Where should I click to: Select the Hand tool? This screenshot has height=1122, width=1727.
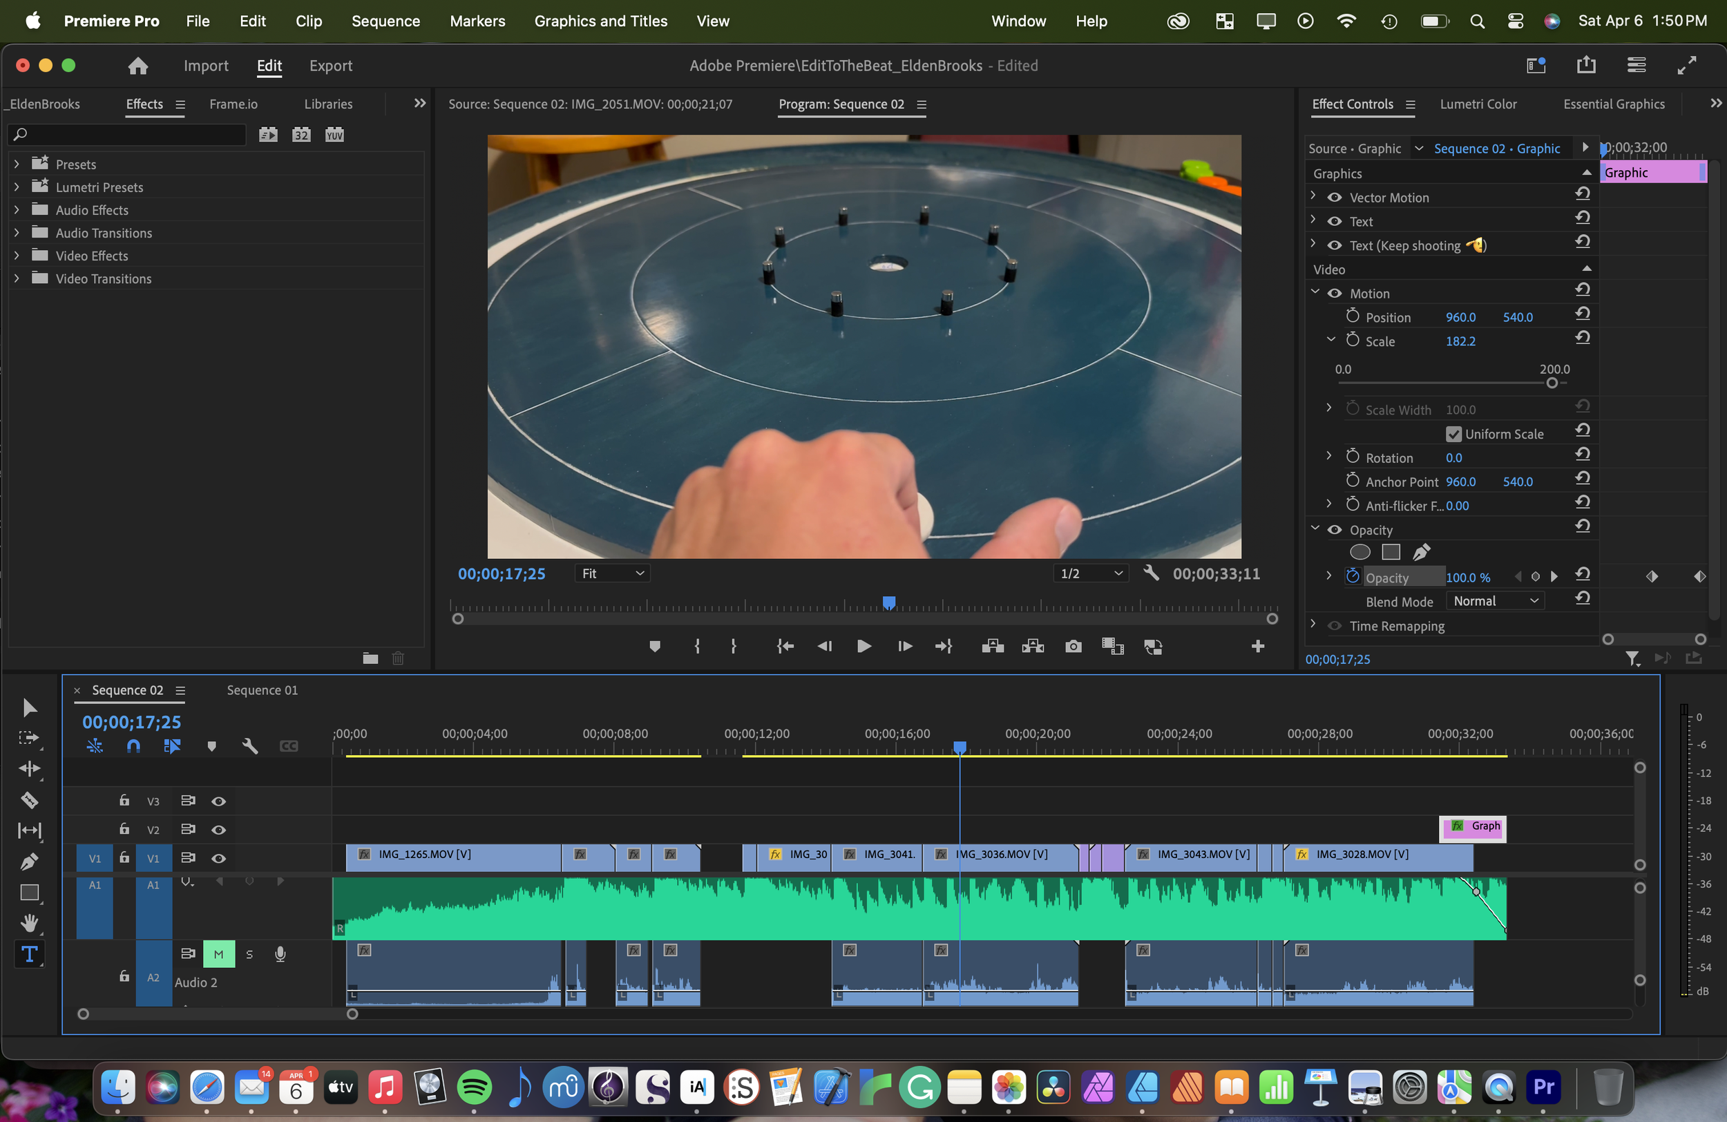tap(29, 923)
